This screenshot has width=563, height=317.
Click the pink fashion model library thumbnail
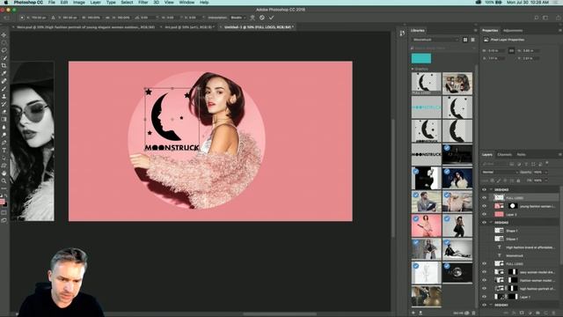point(426,225)
